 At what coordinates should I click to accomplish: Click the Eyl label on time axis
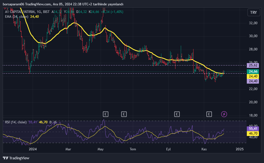(x=168, y=149)
